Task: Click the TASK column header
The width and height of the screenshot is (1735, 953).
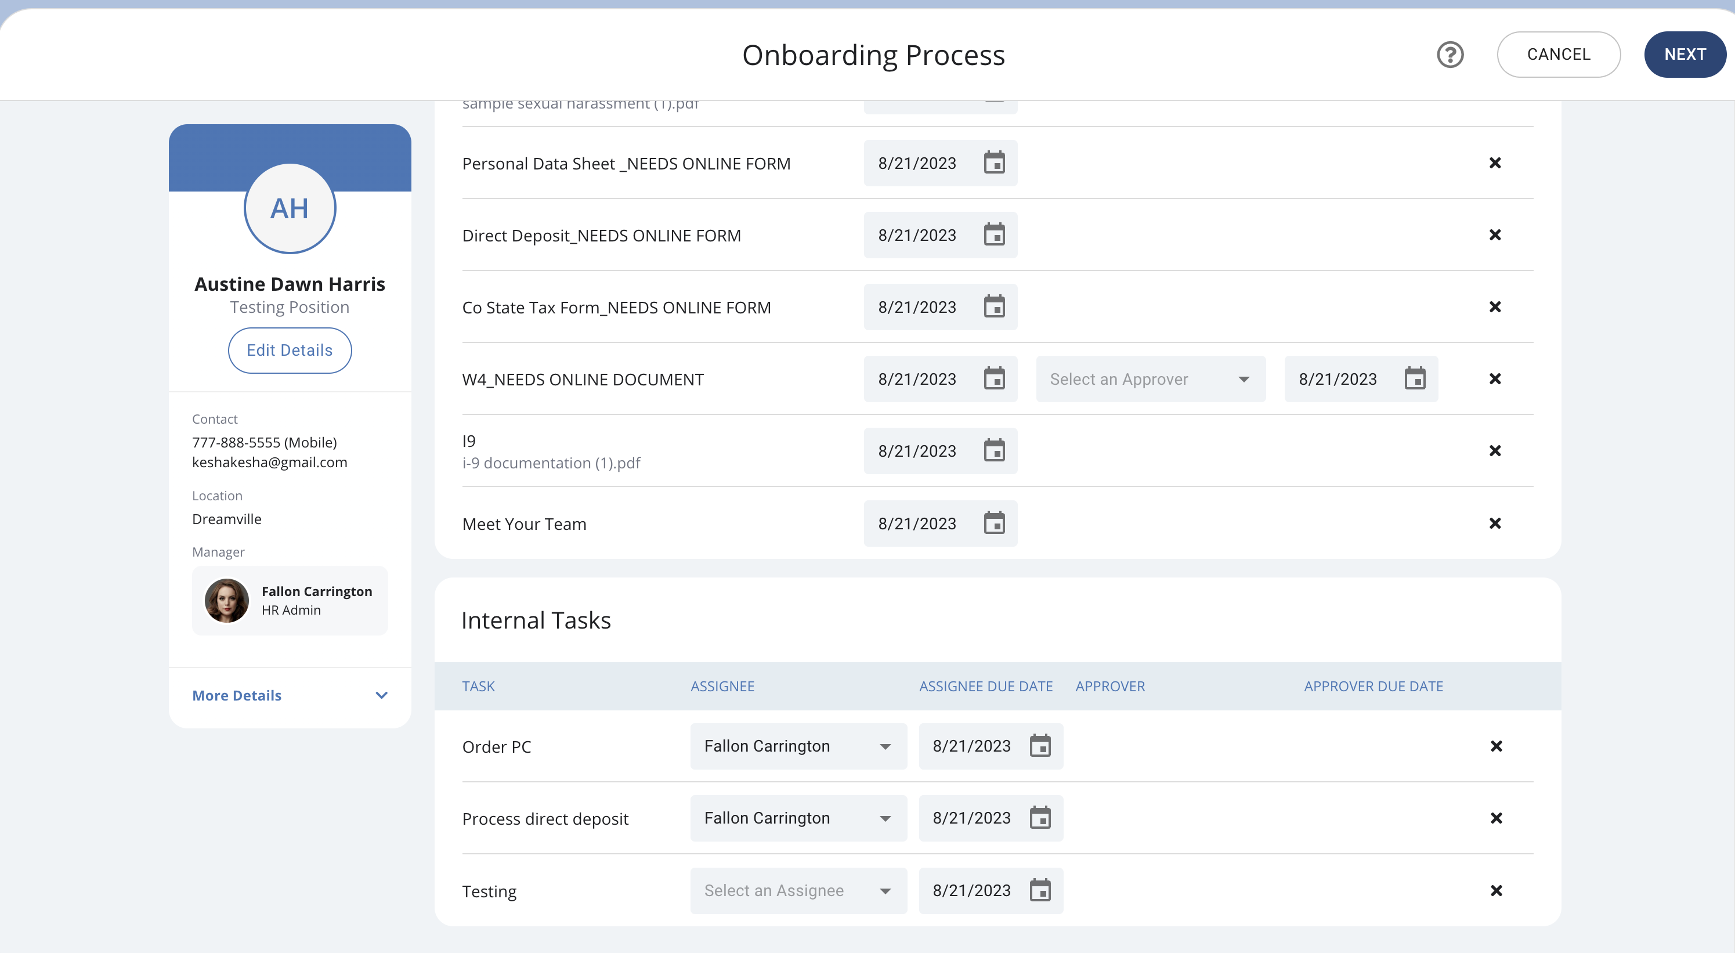Action: pos(478,686)
